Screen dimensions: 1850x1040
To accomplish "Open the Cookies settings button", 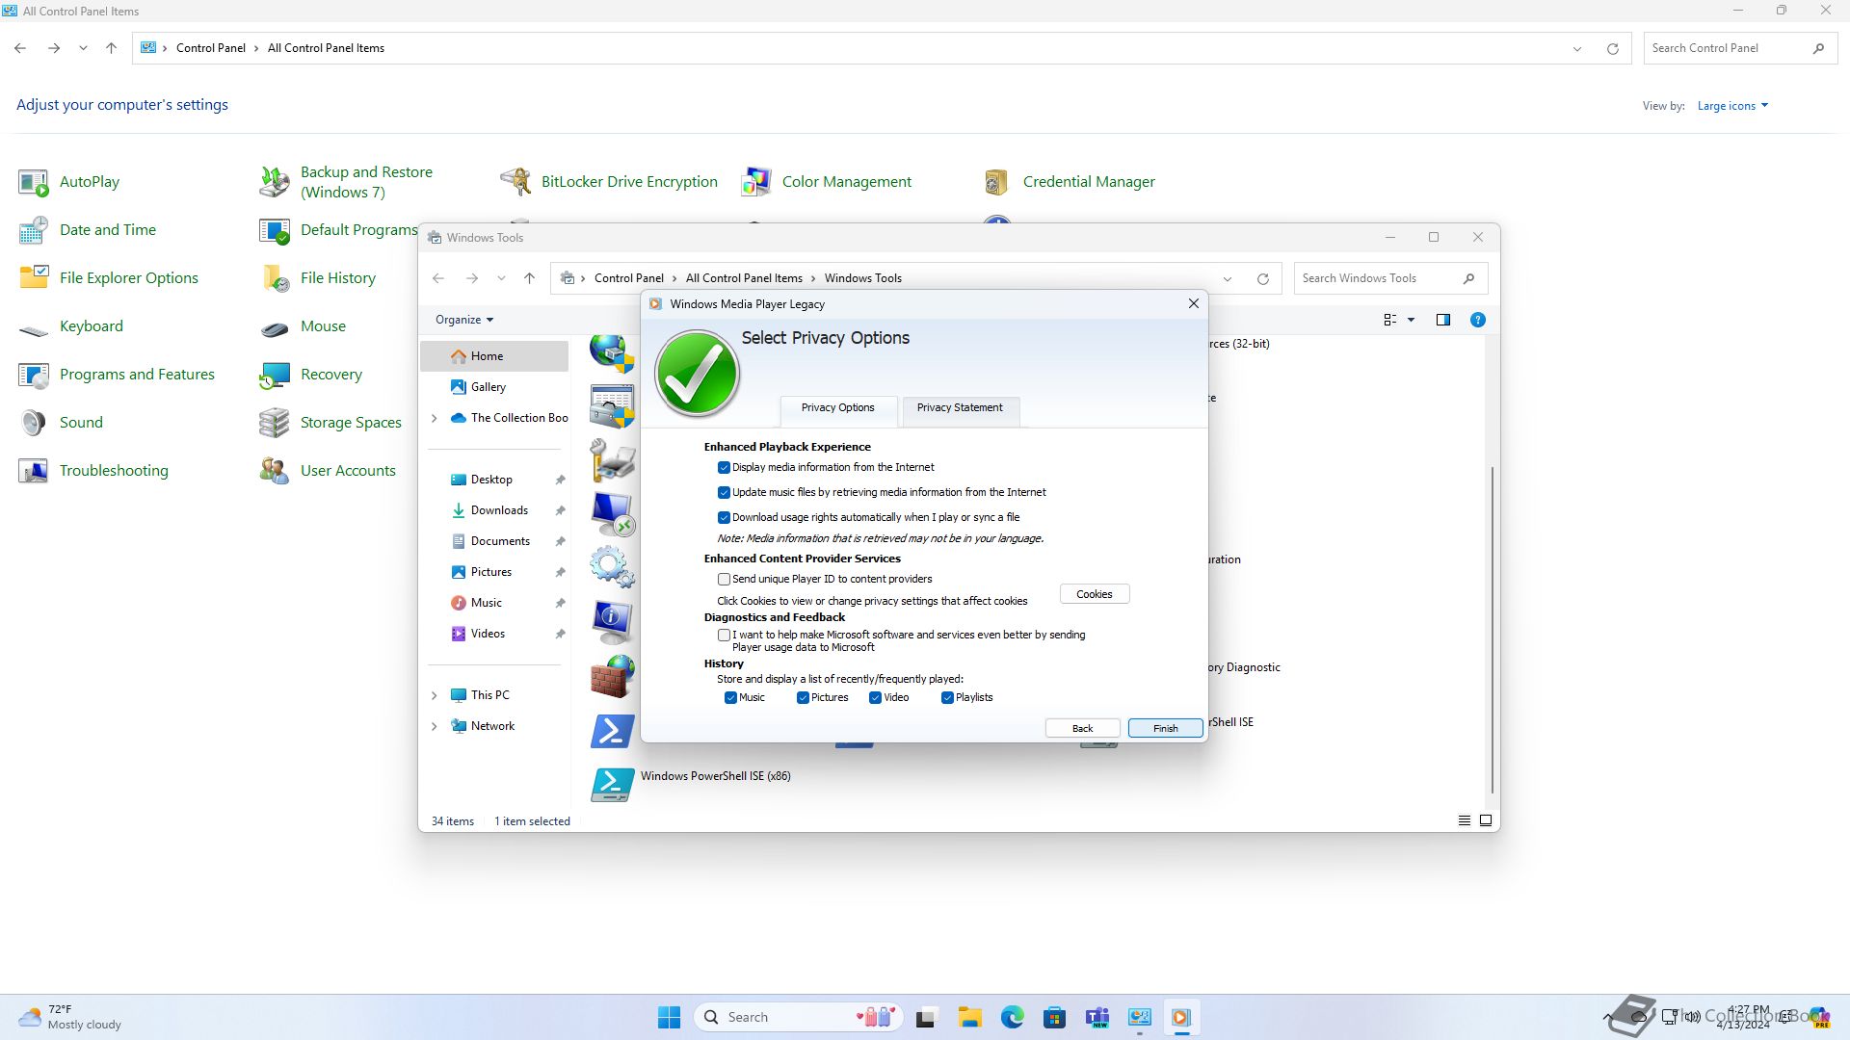I will [x=1095, y=594].
